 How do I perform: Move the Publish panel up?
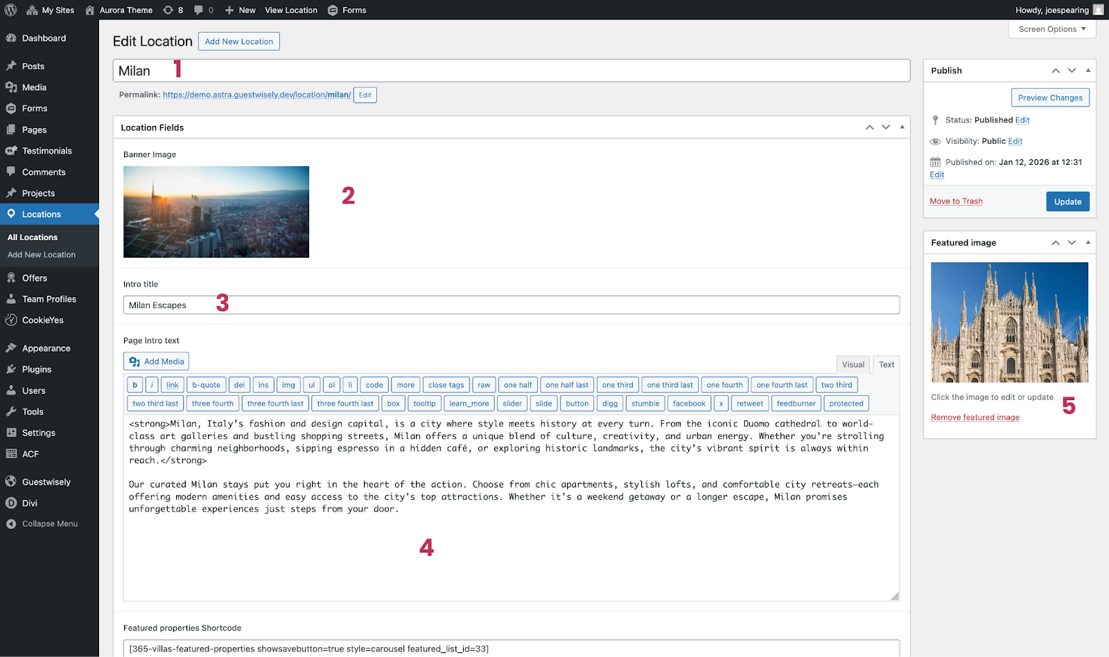click(x=1056, y=71)
